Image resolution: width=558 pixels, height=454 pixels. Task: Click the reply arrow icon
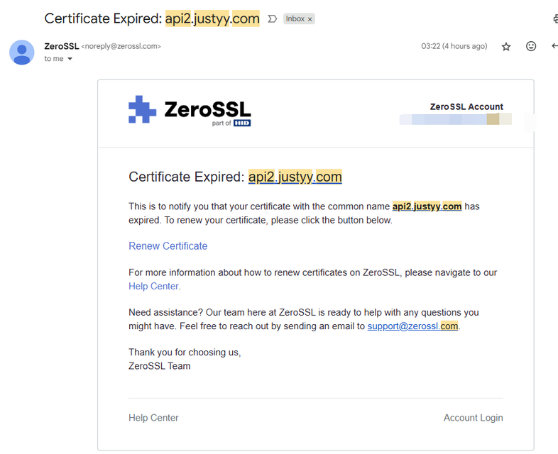(x=554, y=47)
